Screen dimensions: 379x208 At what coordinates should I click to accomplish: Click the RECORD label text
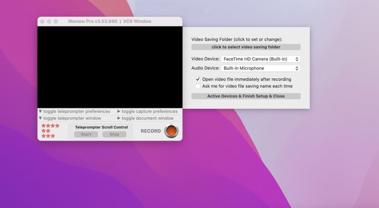(x=151, y=131)
